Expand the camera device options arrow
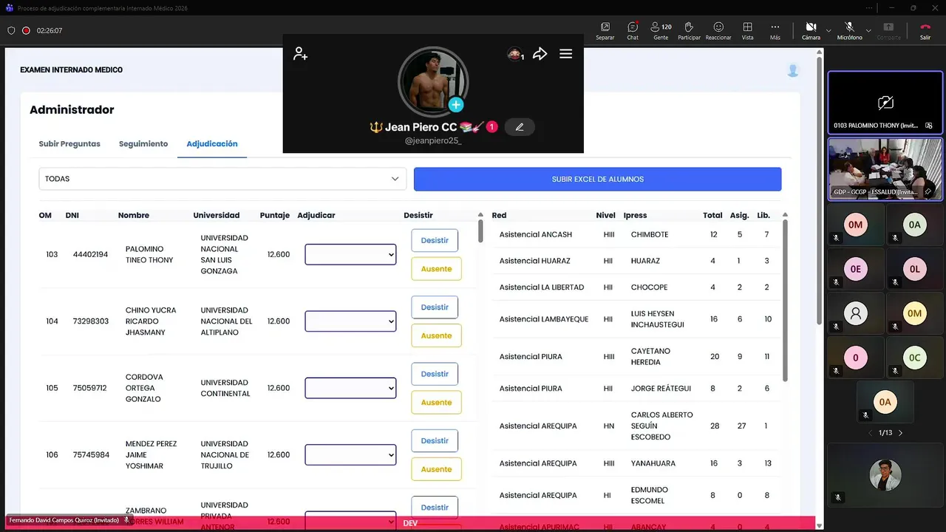The image size is (946, 532). click(x=828, y=31)
